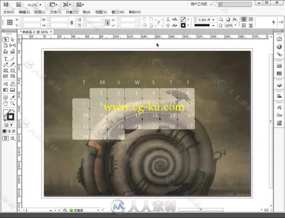This screenshot has height=218, width=285.
Task: Switch to Normal view mode in toolbox
Action: click(x=6, y=138)
